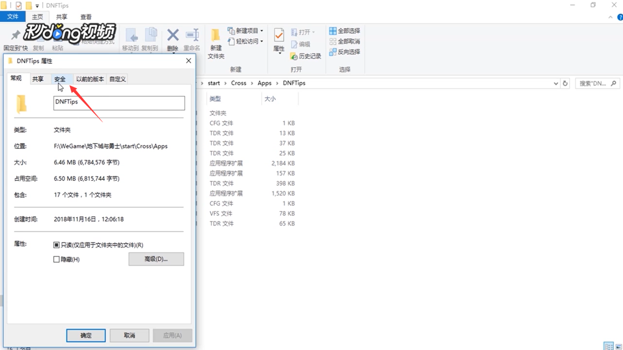Open the quick access toolbar customize arrow
The height and width of the screenshot is (350, 623).
(37, 6)
